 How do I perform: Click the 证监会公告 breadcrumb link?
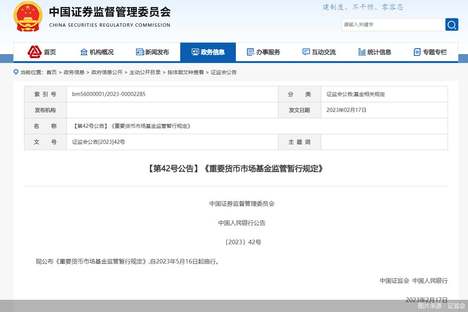[x=224, y=72]
